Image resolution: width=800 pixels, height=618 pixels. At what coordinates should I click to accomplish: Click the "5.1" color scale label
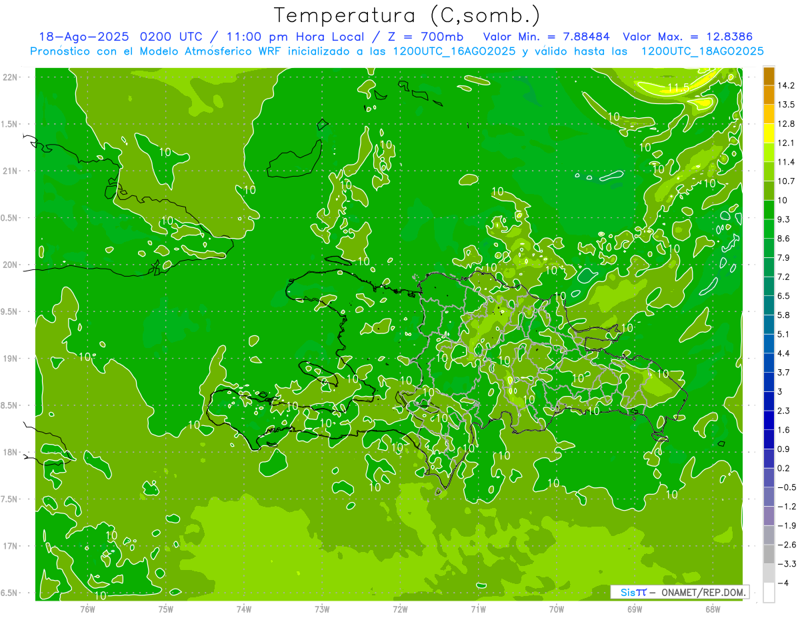pos(784,334)
